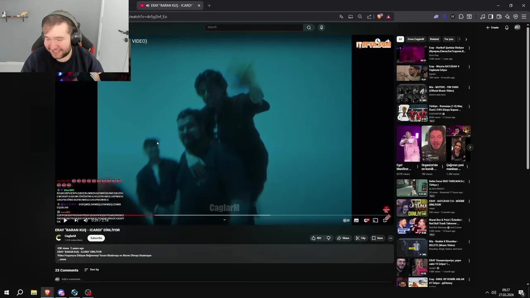Open options for Türkiye - Romanya match video

[469, 107]
